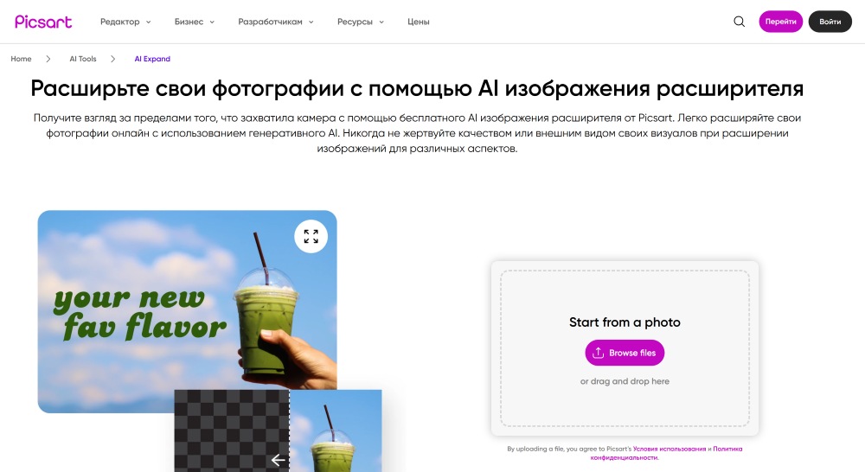Go to Home breadcrumb link
Image resolution: width=865 pixels, height=472 pixels.
click(x=21, y=59)
